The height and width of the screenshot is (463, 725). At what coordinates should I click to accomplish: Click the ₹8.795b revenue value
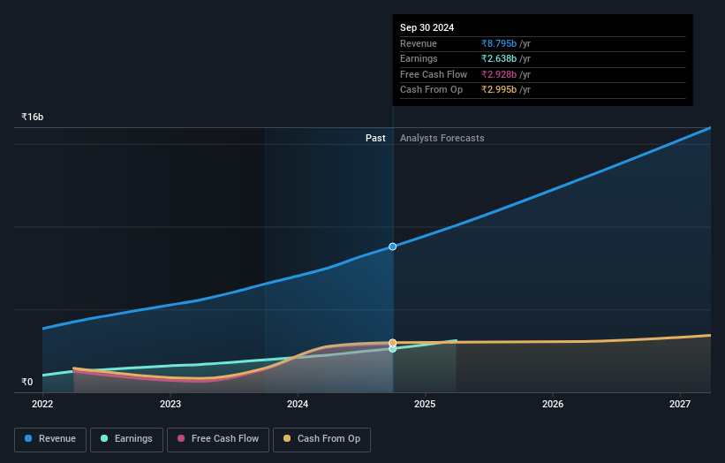tap(499, 43)
